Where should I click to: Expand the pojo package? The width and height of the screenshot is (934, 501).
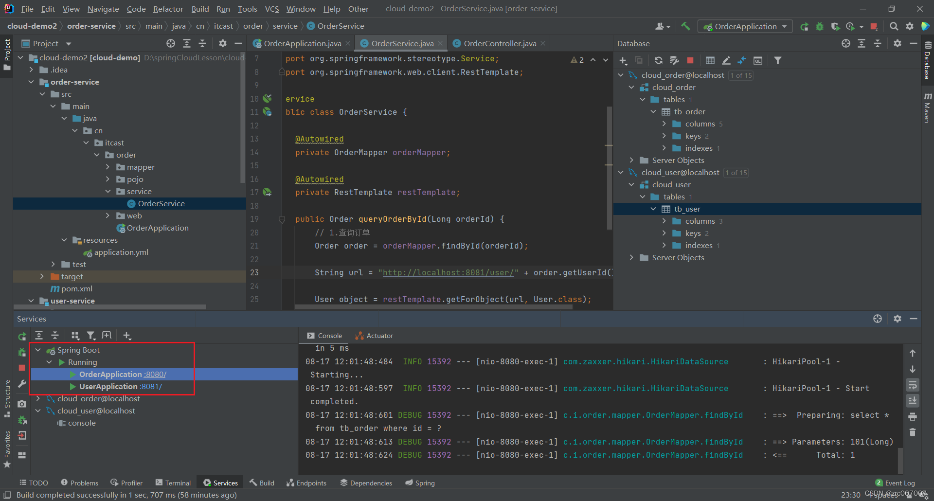(x=108, y=179)
